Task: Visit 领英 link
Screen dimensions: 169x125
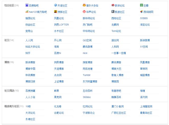Action: point(57,47)
